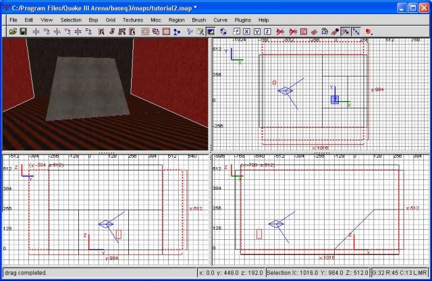Image resolution: width=432 pixels, height=281 pixels.
Task: Click the 'drag completed.' status message
Action: click(x=26, y=273)
